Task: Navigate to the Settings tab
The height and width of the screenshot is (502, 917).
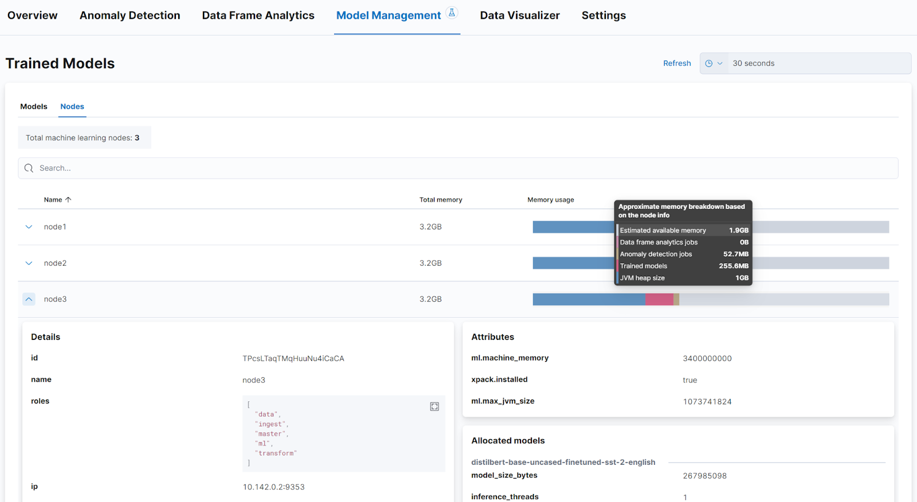Action: pos(604,15)
